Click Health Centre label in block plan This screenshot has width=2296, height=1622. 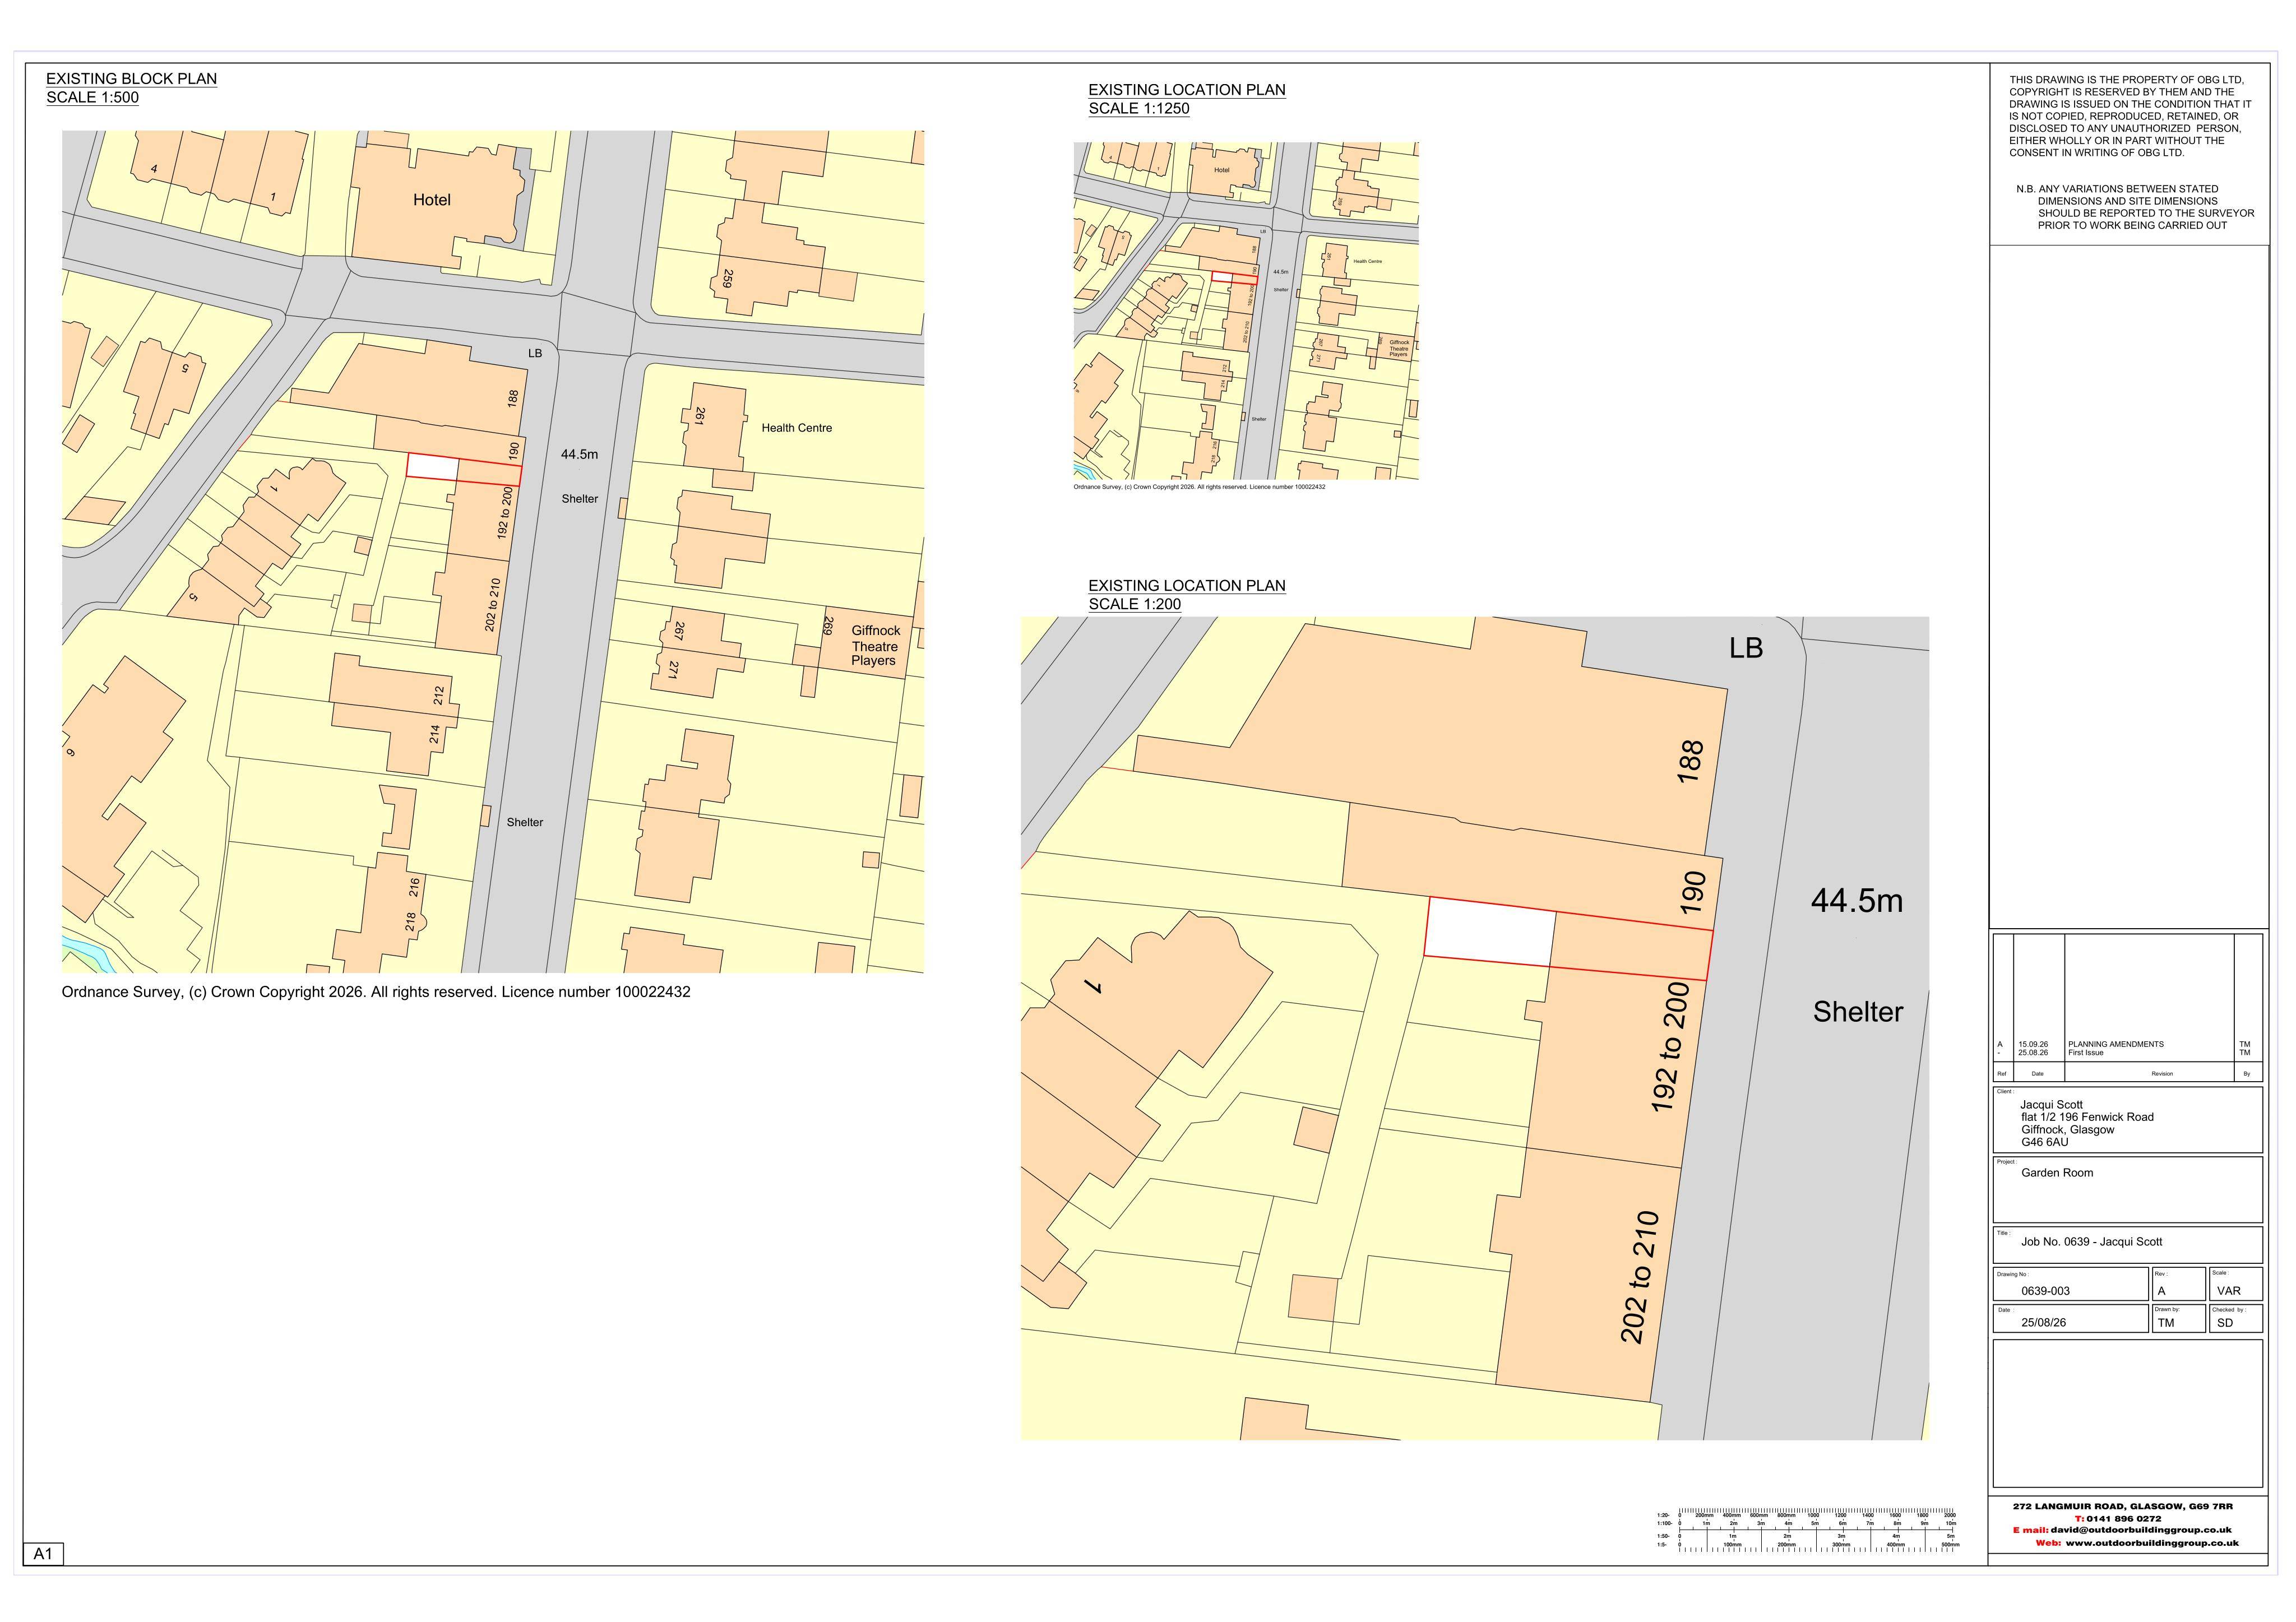796,428
